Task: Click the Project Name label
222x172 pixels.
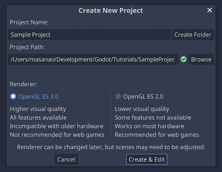Action: tap(29, 22)
